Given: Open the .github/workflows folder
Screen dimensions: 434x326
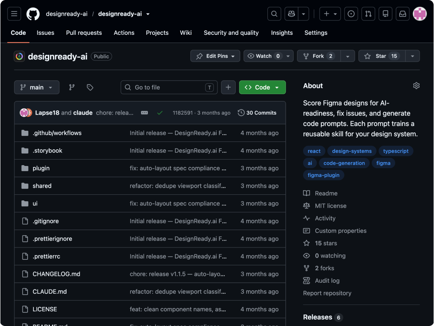Looking at the screenshot, I should 57,133.
